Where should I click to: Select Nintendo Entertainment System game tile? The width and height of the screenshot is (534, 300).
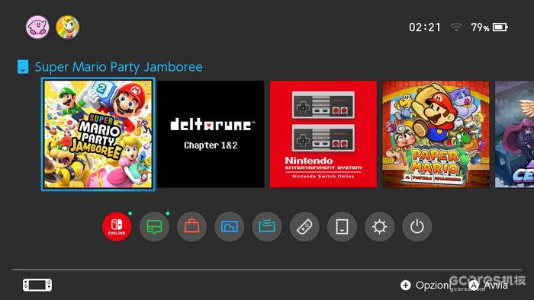point(323,134)
